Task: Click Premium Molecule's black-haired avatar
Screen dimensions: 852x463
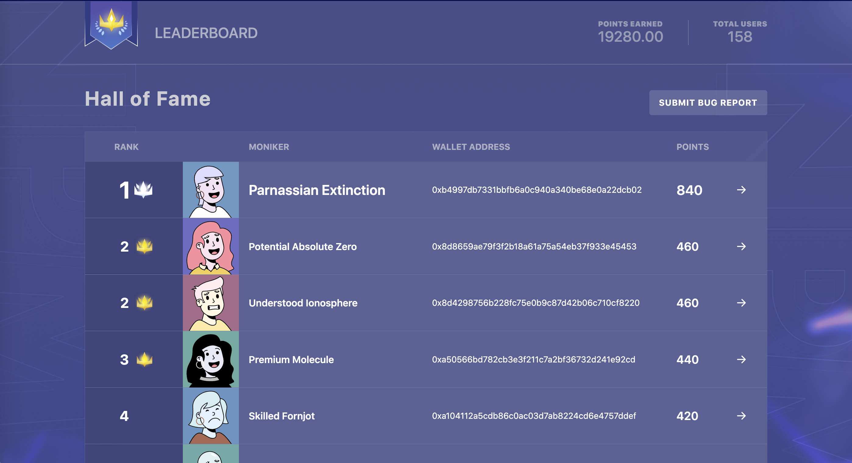Action: point(211,359)
